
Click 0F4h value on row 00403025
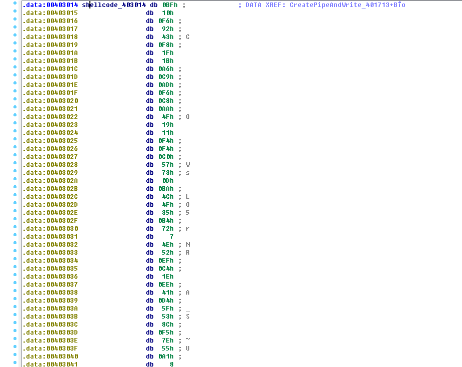click(166, 141)
